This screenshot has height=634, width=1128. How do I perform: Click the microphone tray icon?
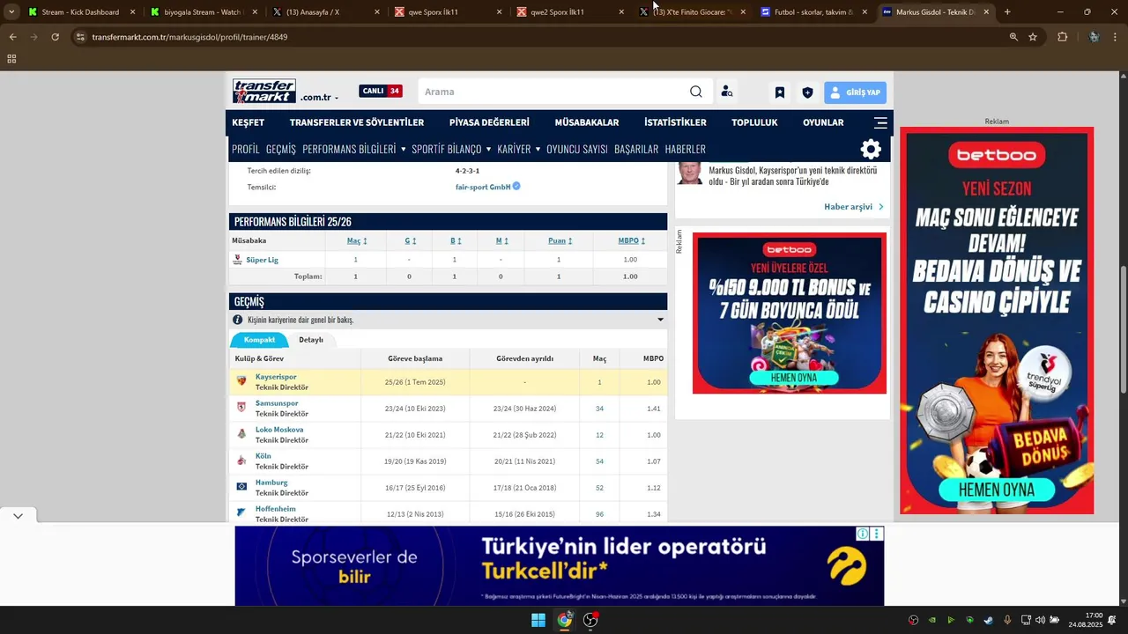tap(1007, 620)
